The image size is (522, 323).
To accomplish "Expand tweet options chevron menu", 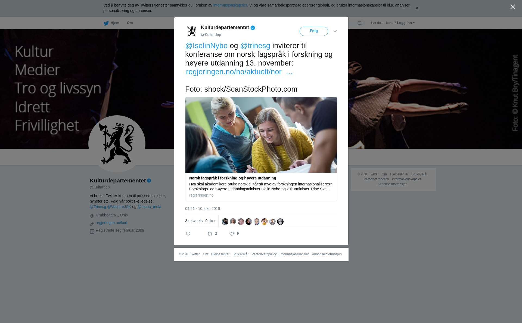I will 335,31.
